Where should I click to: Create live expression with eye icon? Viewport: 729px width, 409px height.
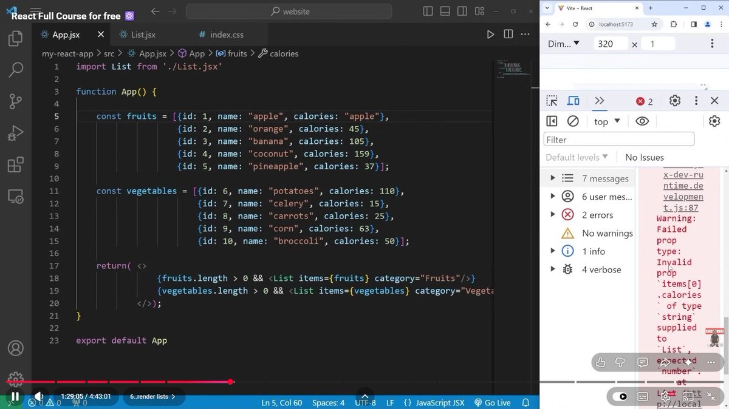tap(642, 121)
